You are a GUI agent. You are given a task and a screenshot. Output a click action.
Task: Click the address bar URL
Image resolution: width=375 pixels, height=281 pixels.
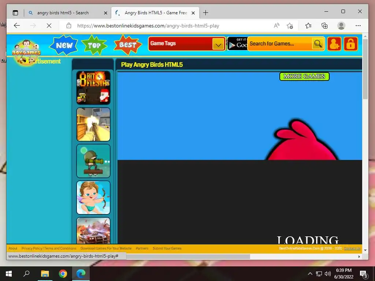point(148,26)
